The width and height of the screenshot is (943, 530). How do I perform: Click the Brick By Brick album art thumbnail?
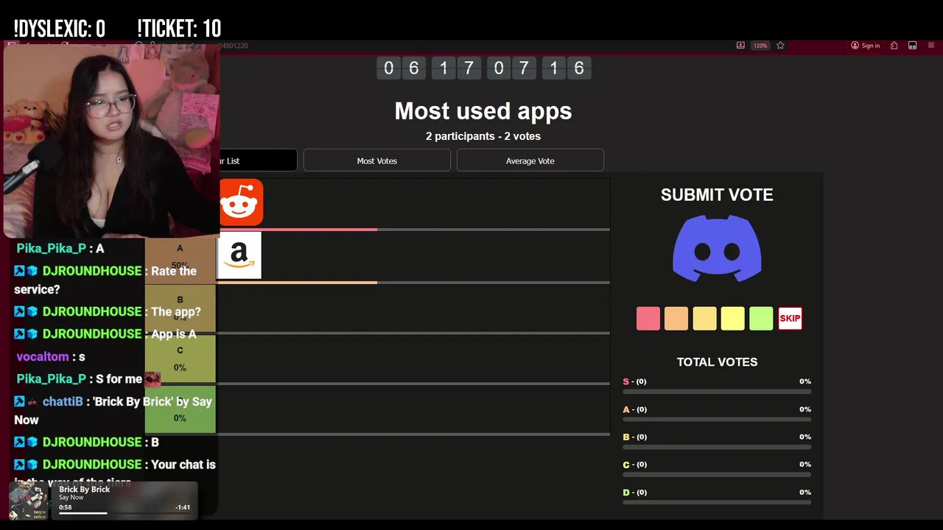(x=29, y=502)
